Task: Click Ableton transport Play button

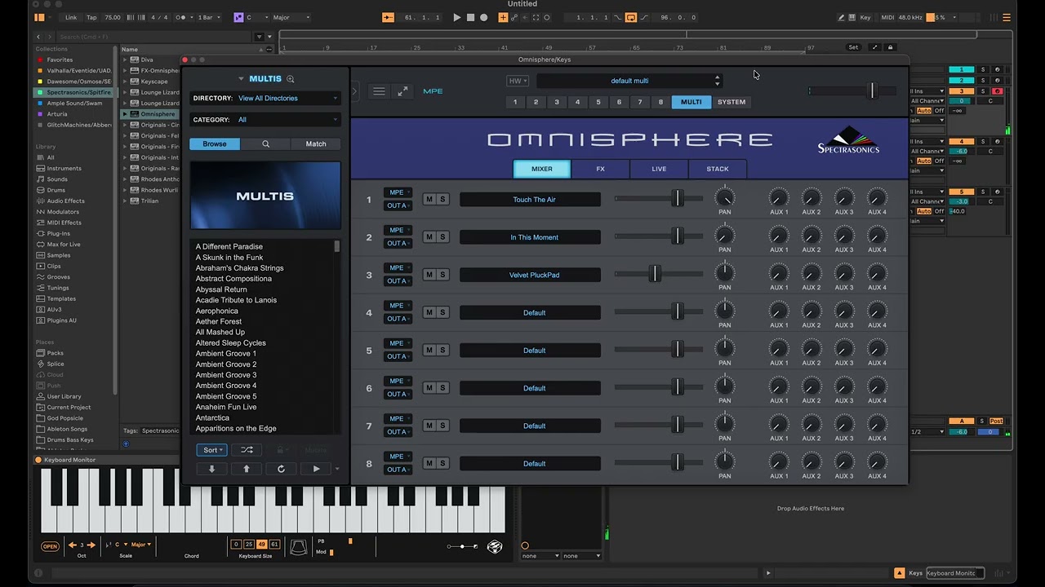Action: pos(456,17)
